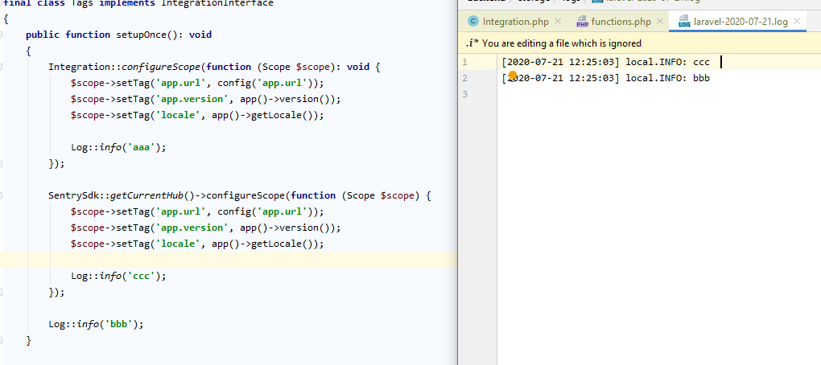Click the orange marker on log line 2
The height and width of the screenshot is (365, 821).
tap(513, 75)
